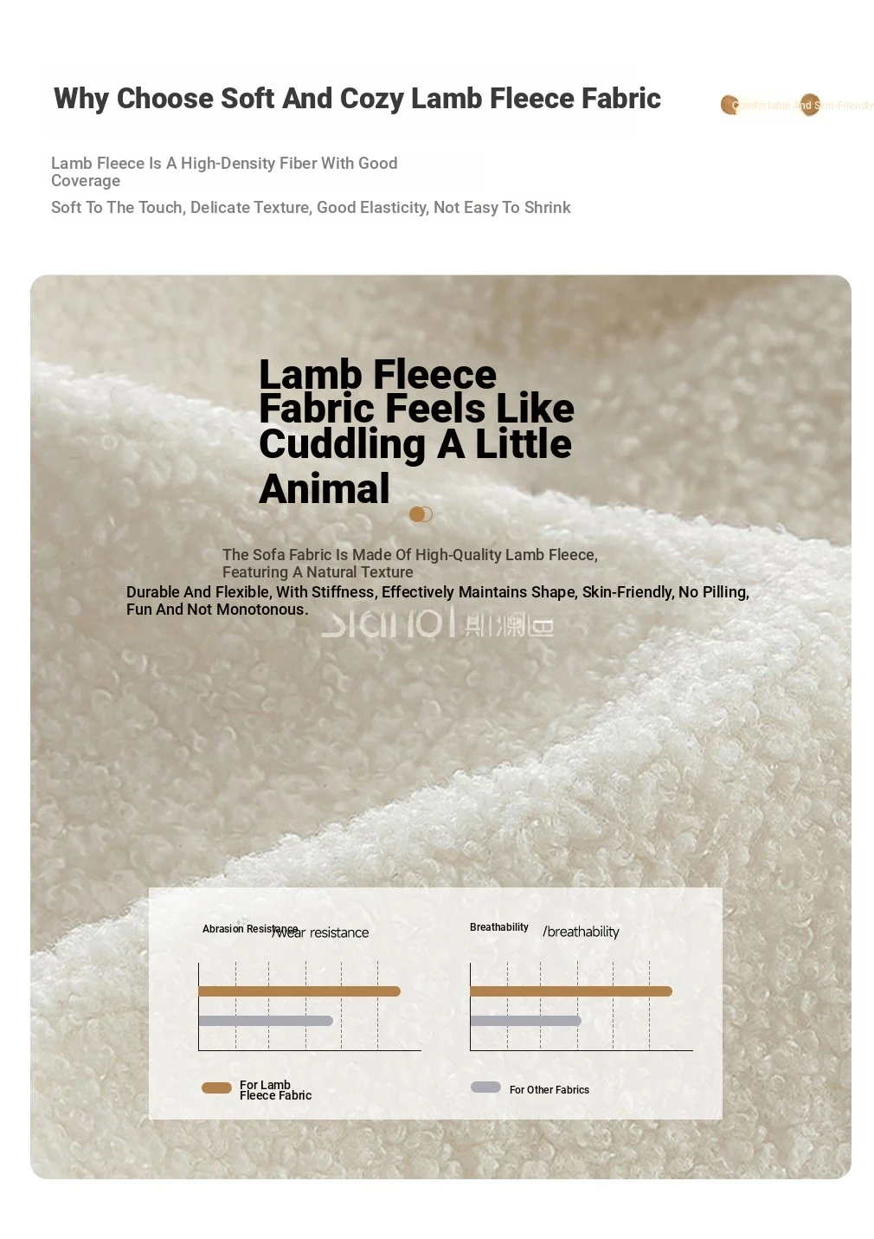Click the Why Choose Soft And Cozy heading

[x=357, y=99]
